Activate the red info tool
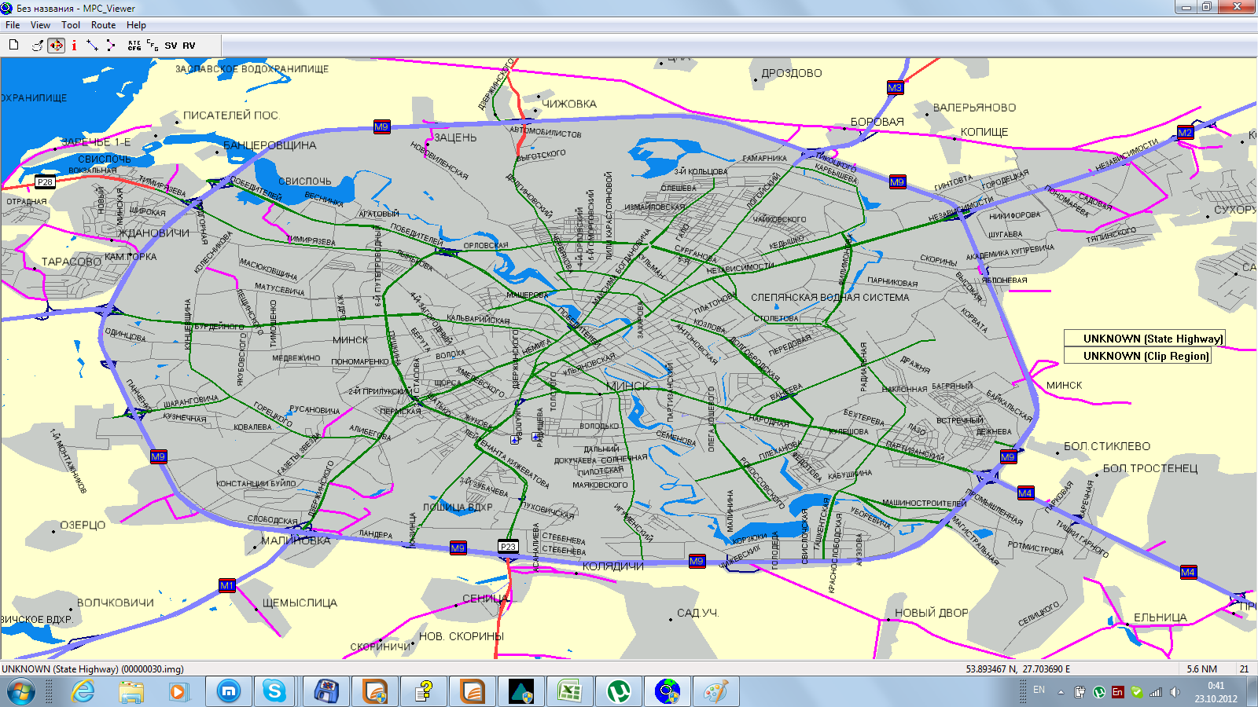1258x707 pixels. 74,46
